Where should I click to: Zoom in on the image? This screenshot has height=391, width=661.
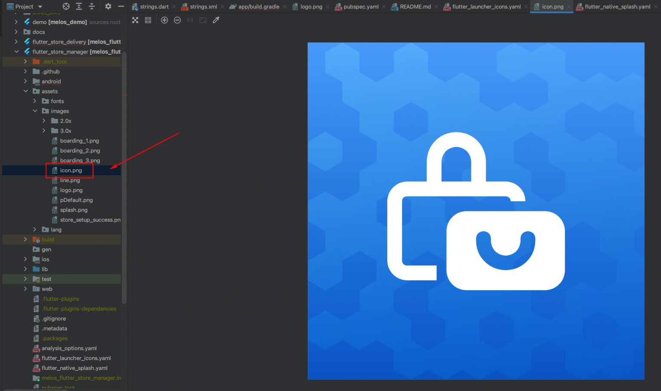[x=164, y=20]
